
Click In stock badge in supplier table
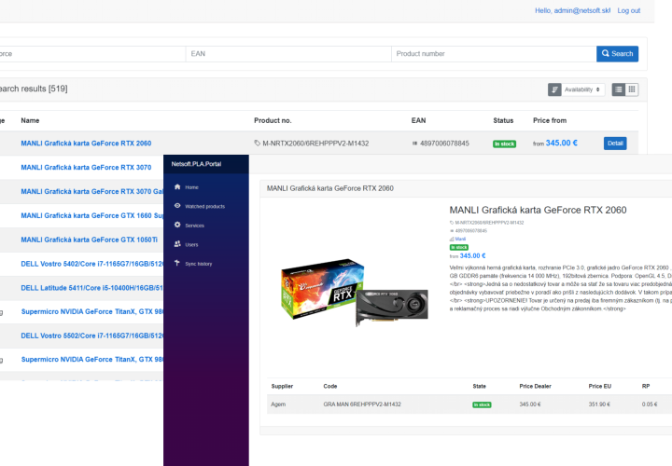482,404
